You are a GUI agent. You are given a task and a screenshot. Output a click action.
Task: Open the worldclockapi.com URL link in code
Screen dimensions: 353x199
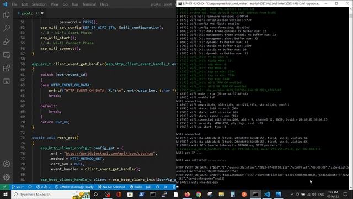click(x=109, y=154)
